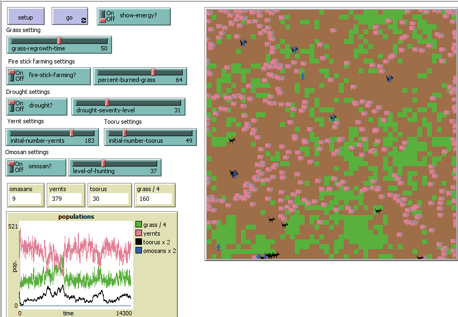
Task: Toggle the drought? switch
Action: [x=36, y=106]
